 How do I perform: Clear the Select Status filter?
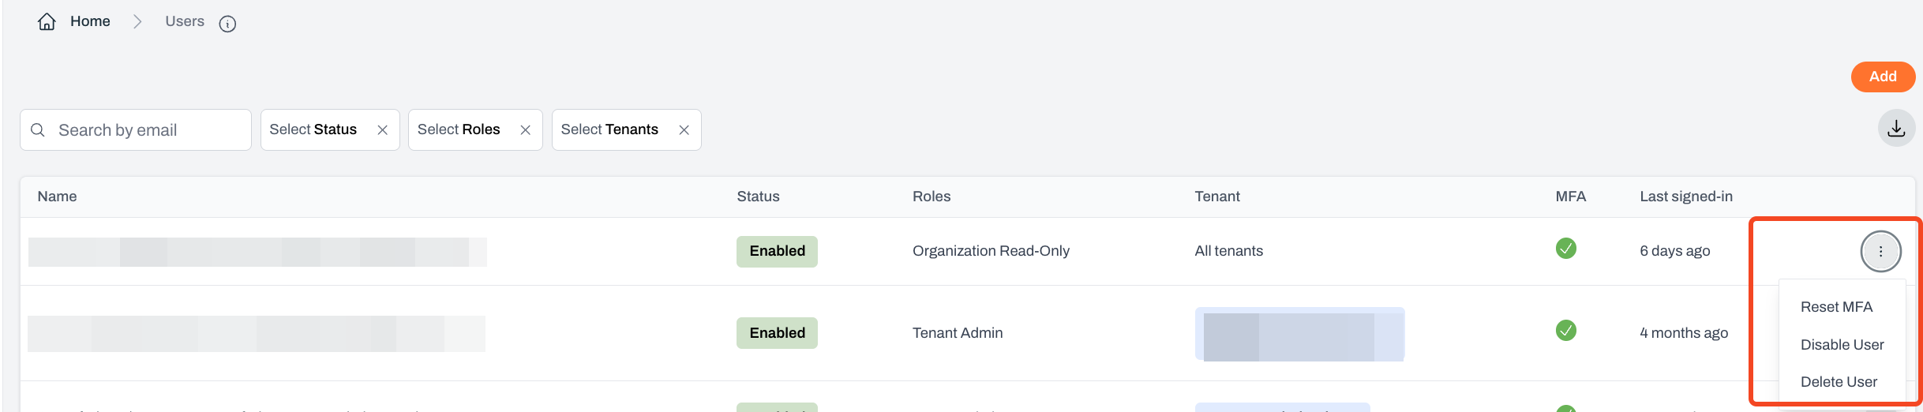(x=383, y=130)
